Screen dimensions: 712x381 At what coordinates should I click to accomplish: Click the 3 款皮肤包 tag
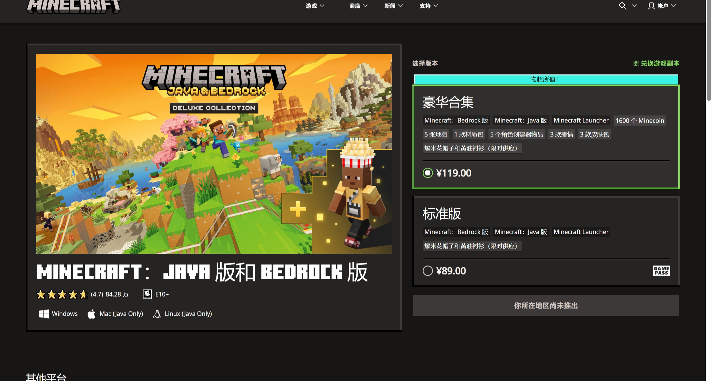tap(594, 134)
